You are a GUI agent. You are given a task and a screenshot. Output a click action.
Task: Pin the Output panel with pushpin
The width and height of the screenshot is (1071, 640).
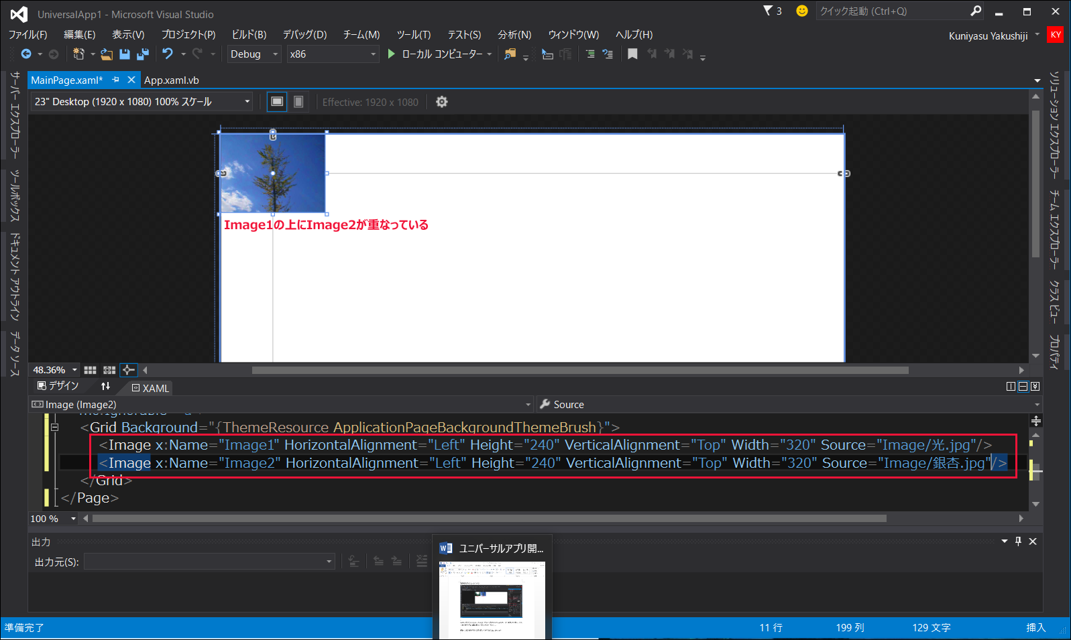(1019, 541)
